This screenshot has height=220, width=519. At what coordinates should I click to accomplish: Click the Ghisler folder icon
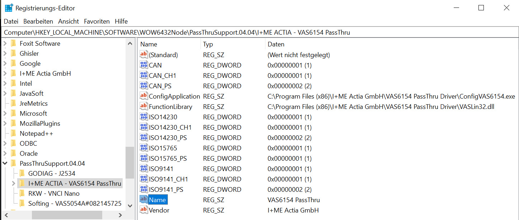click(14, 53)
